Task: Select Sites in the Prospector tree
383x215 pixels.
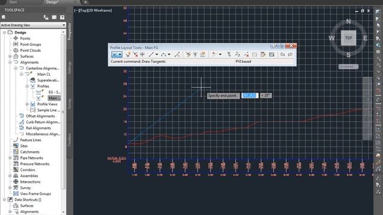Action: [x=24, y=146]
